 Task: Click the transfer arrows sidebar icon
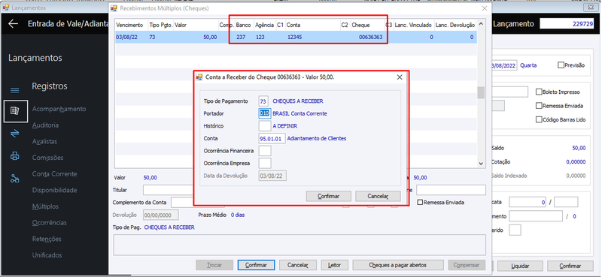point(14,134)
